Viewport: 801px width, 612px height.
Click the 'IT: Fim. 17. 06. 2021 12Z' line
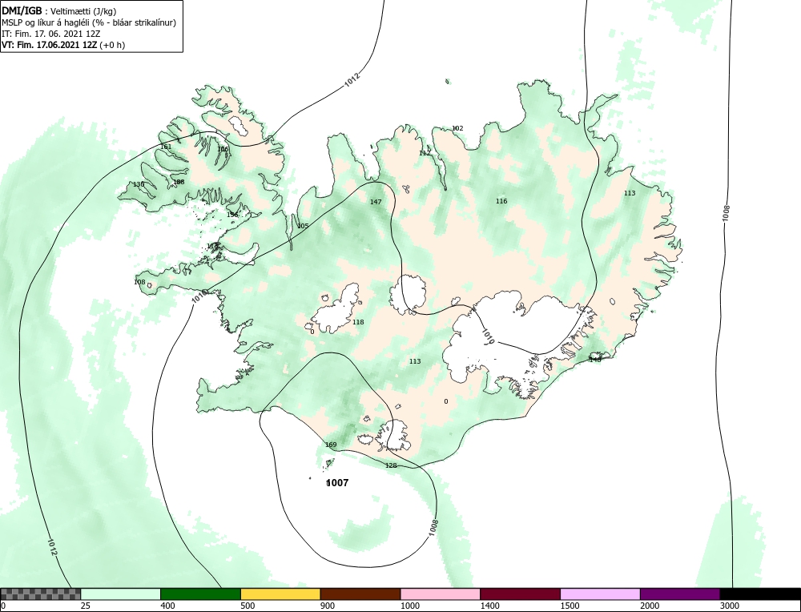[x=51, y=34]
